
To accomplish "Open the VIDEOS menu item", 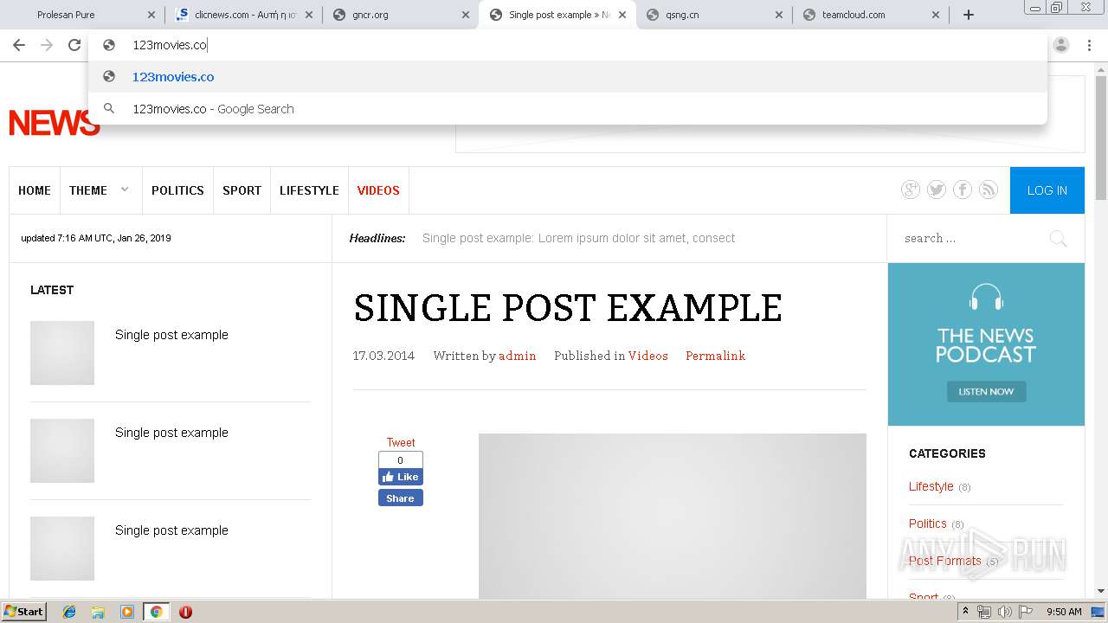I will [378, 190].
